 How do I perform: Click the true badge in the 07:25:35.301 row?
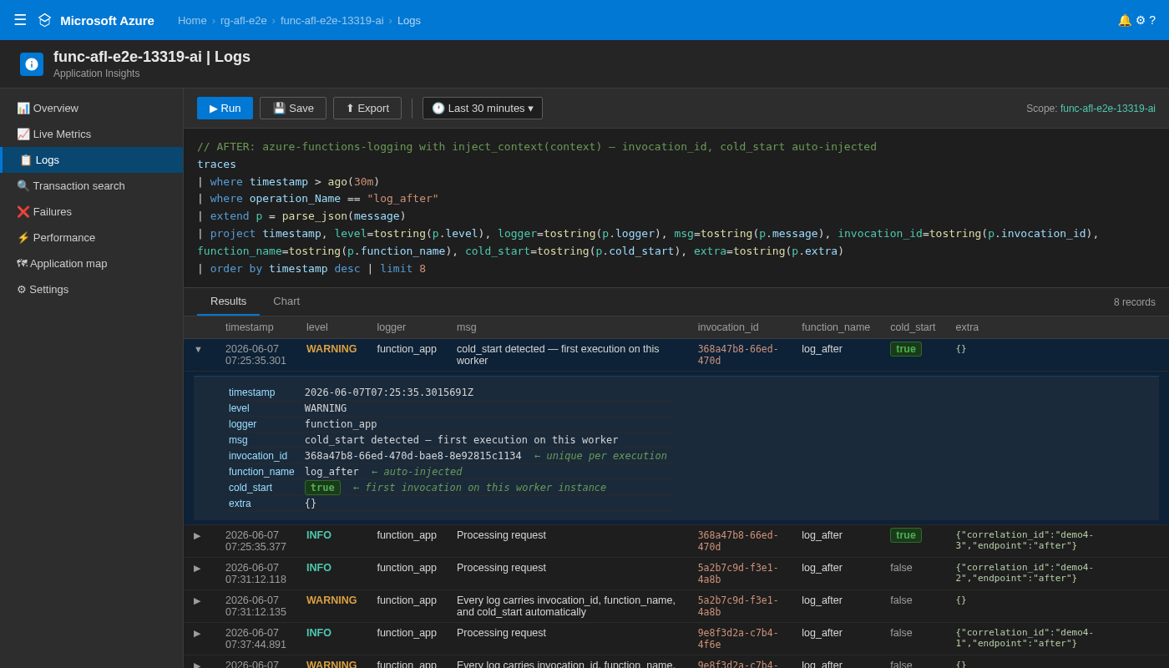(906, 349)
